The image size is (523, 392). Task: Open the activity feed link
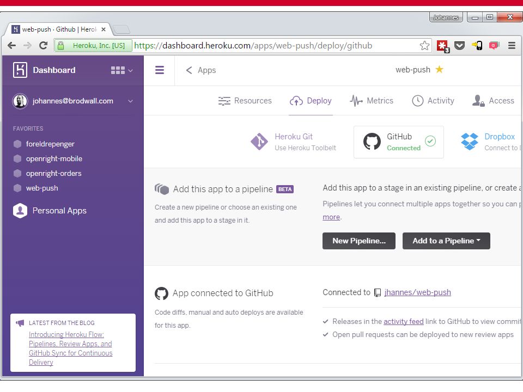point(404,322)
